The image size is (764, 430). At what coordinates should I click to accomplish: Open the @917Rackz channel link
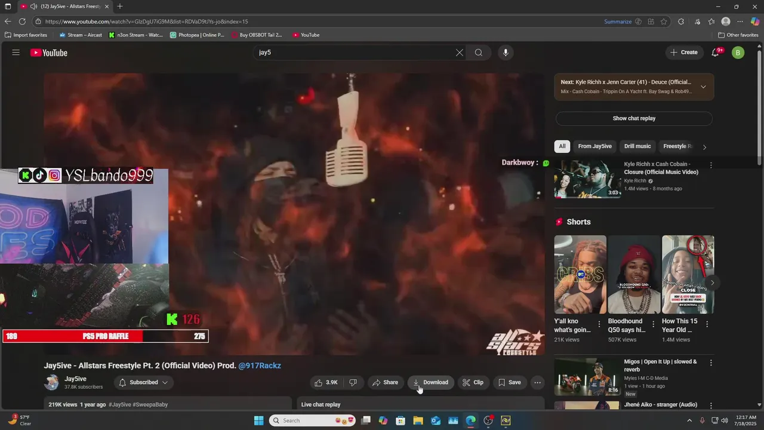260,365
